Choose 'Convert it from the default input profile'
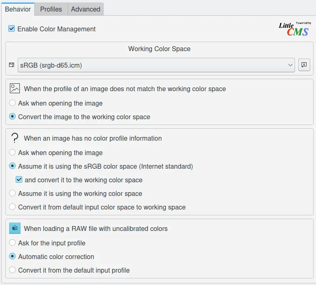 (13, 270)
